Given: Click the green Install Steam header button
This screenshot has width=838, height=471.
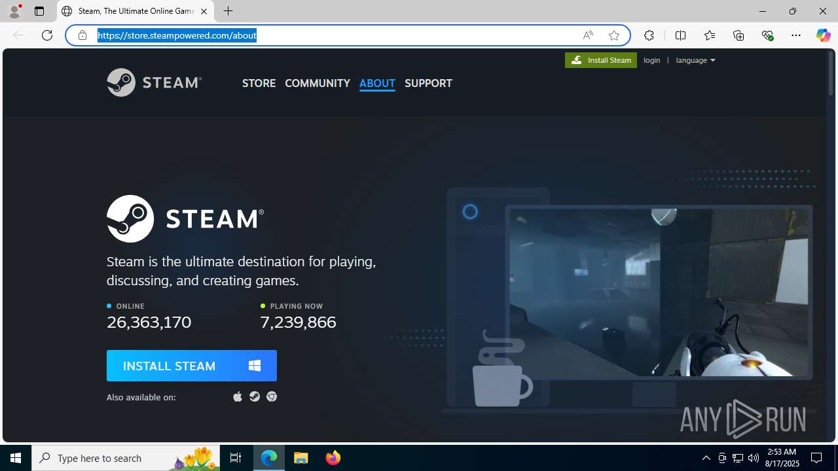Looking at the screenshot, I should 601,60.
